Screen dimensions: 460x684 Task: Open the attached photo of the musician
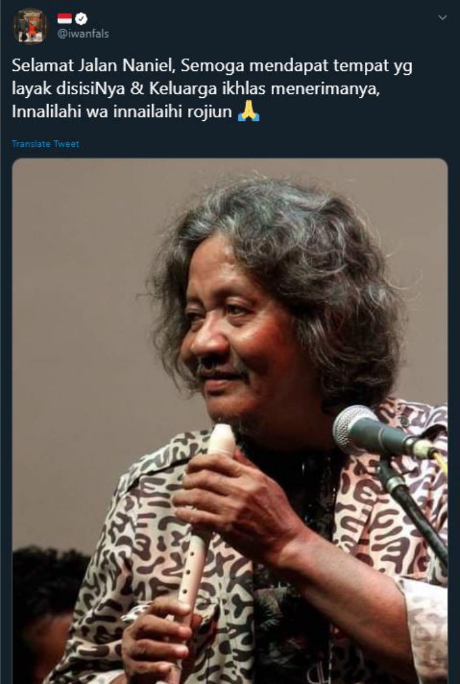click(230, 421)
